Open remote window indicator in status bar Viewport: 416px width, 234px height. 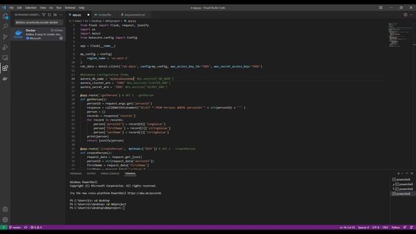coord(3,227)
